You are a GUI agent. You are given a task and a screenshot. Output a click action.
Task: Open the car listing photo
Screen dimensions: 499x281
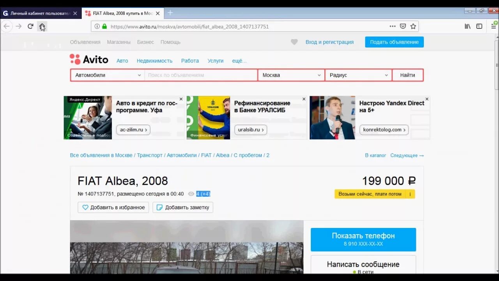pyautogui.click(x=187, y=247)
